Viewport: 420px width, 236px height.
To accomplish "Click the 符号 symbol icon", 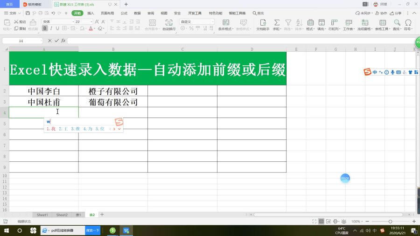I will click(x=408, y=22).
